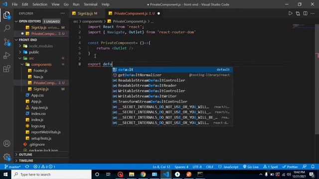Click VS Code icon on taskbar
319x179 pixels.
click(166, 175)
